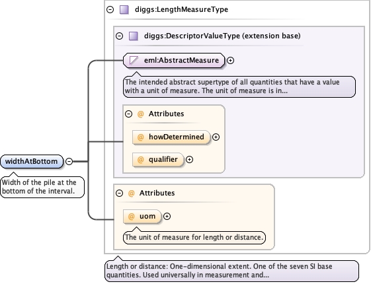Click the AbstractMeasure abstract element icon

pyautogui.click(x=134, y=60)
